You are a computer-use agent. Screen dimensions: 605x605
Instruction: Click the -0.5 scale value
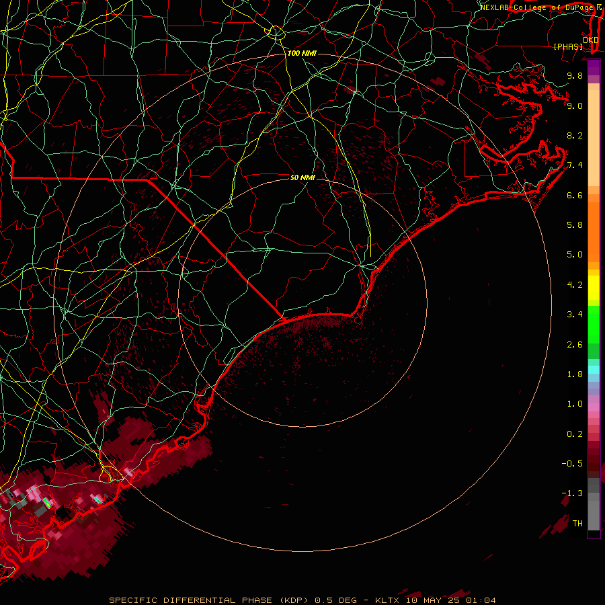[x=572, y=464]
